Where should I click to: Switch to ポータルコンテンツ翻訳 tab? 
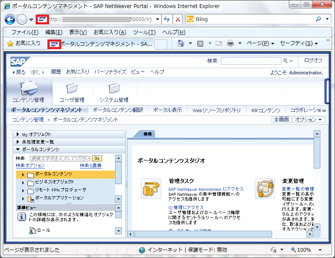(118, 110)
